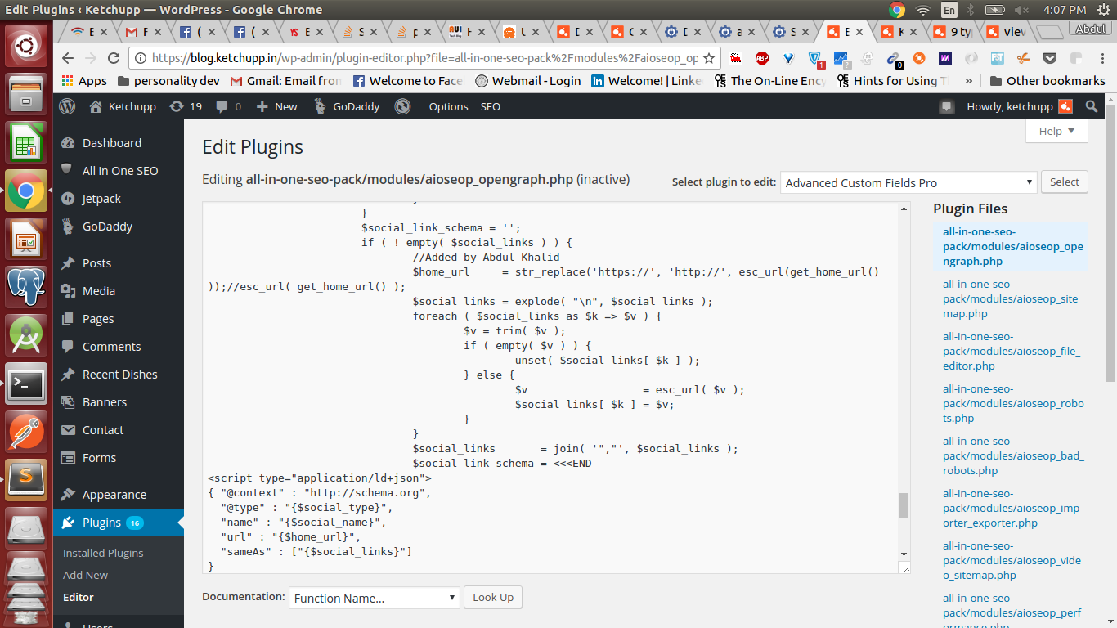Bookmark this page with the star icon
Screen dimensions: 1117x628
click(709, 58)
